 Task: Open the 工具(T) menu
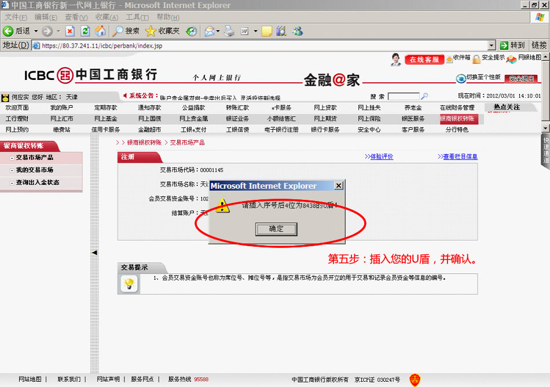(x=137, y=17)
